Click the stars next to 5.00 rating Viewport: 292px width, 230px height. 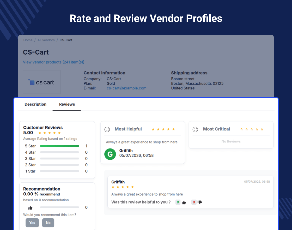[x=50, y=133]
